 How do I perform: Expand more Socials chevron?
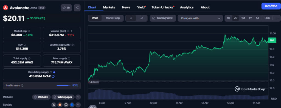pos(78,105)
